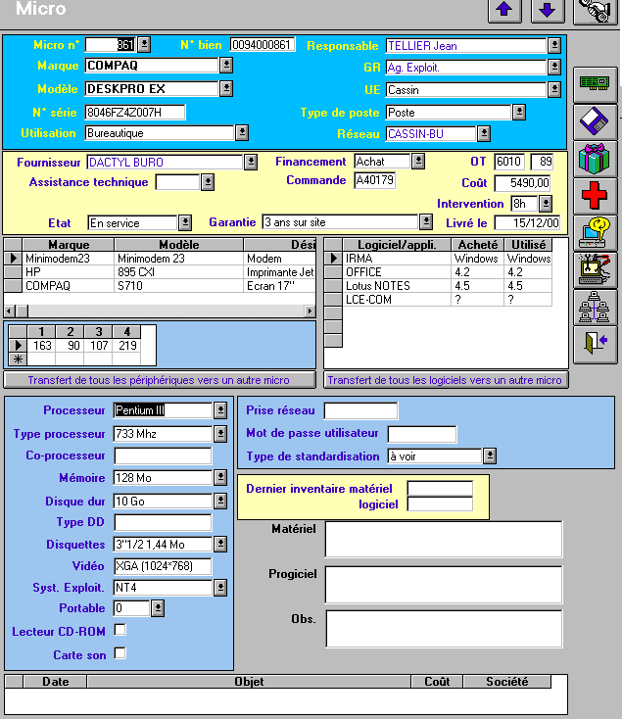622x719 pixels.
Task: Click the gift box icon
Action: coord(595,159)
